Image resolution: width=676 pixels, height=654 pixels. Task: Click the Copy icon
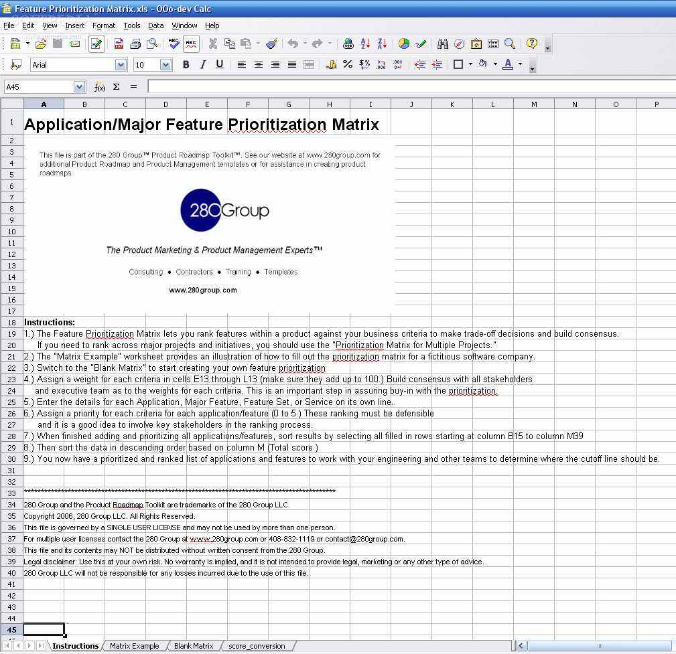pyautogui.click(x=229, y=44)
